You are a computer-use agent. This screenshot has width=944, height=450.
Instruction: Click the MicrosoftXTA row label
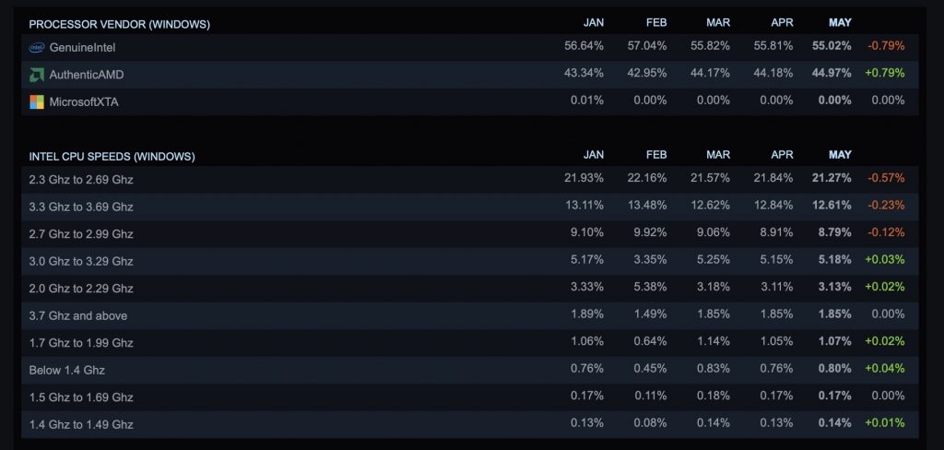coord(84,101)
